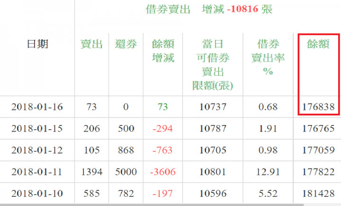This screenshot has width=341, height=206.
Task: Click returned value 0 for 2018-01-16
Action: (126, 107)
